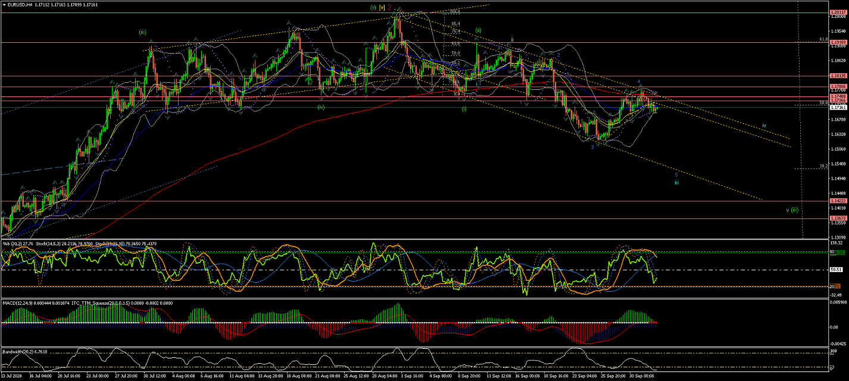Select the green (iv) wave label

(x=321, y=107)
